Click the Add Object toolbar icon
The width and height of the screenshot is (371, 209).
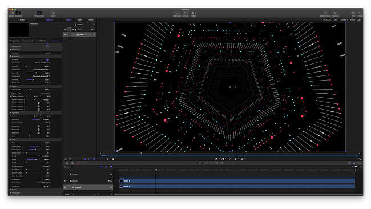177,14
